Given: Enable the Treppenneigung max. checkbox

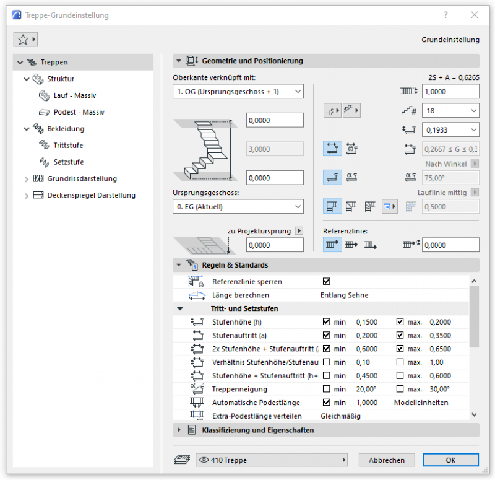Looking at the screenshot, I should [x=400, y=389].
